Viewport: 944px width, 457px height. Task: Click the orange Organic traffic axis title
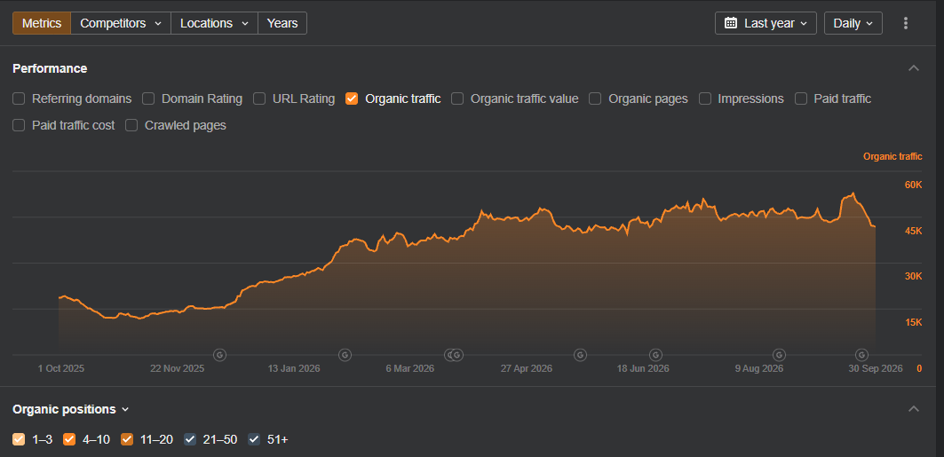[892, 156]
